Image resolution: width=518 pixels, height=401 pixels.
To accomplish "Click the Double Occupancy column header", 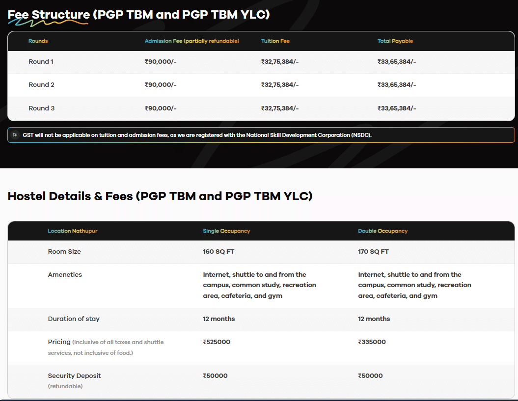I will 382,231.
